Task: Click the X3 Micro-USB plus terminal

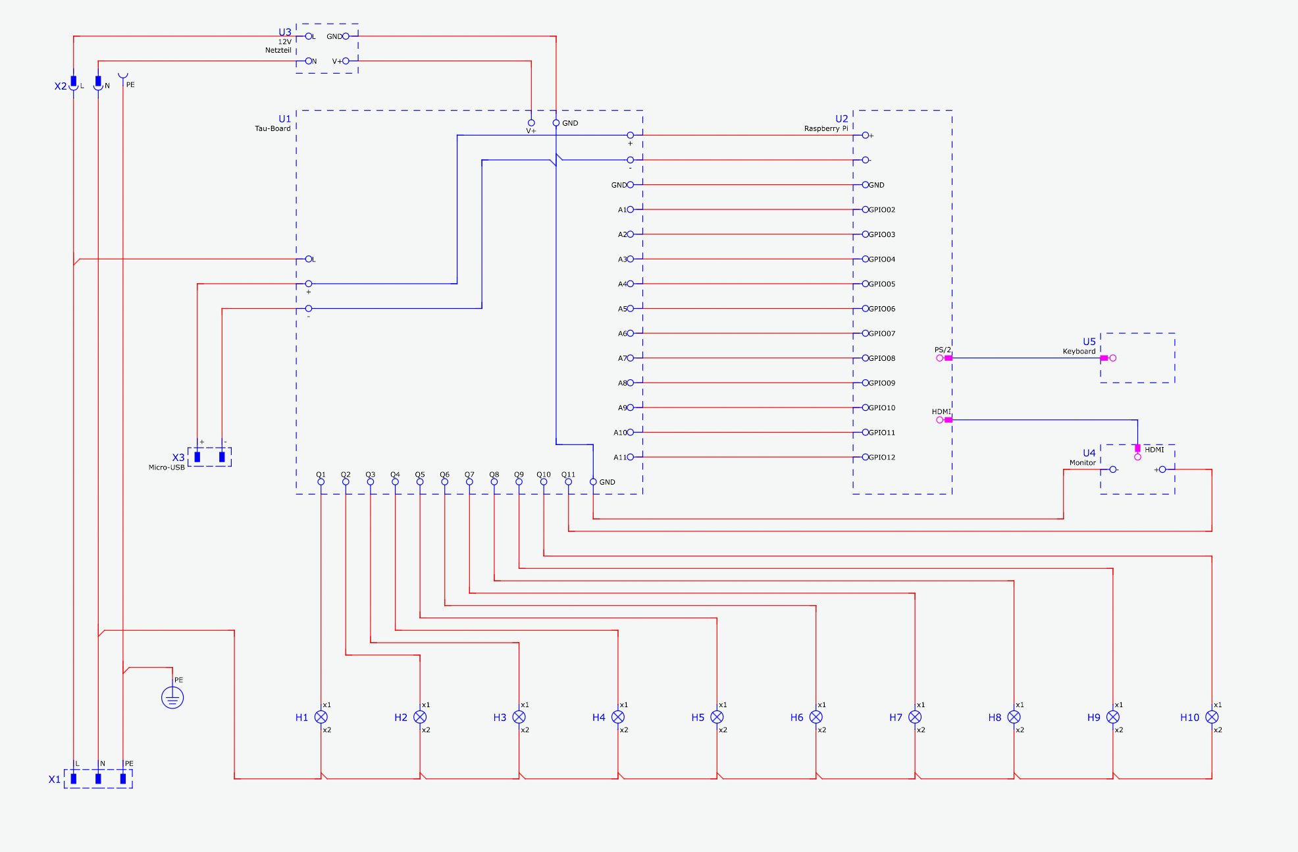Action: tap(197, 456)
